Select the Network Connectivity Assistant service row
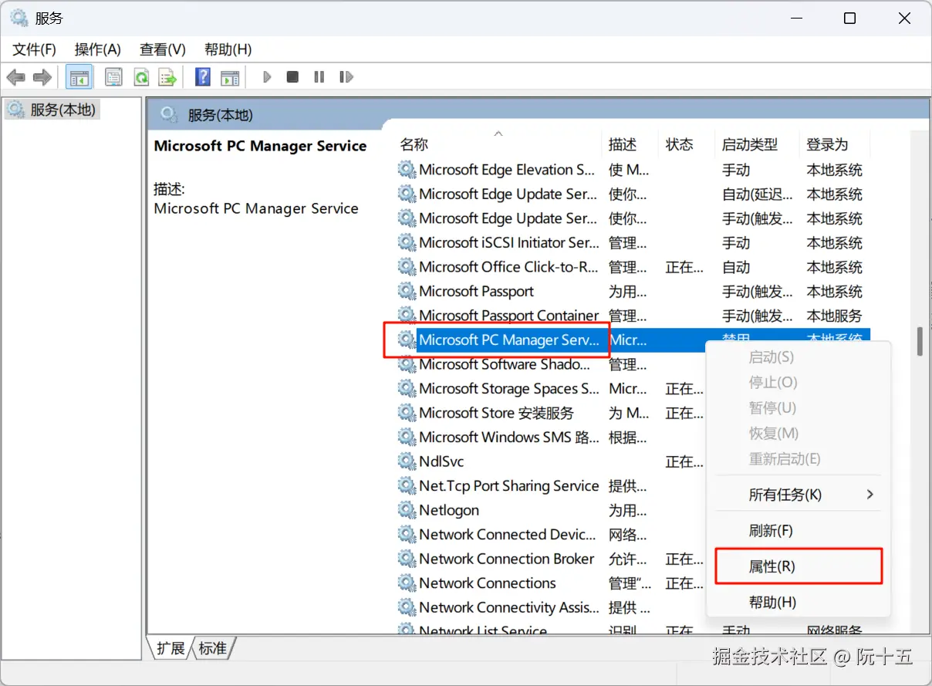Image resolution: width=932 pixels, height=686 pixels. [x=633, y=607]
